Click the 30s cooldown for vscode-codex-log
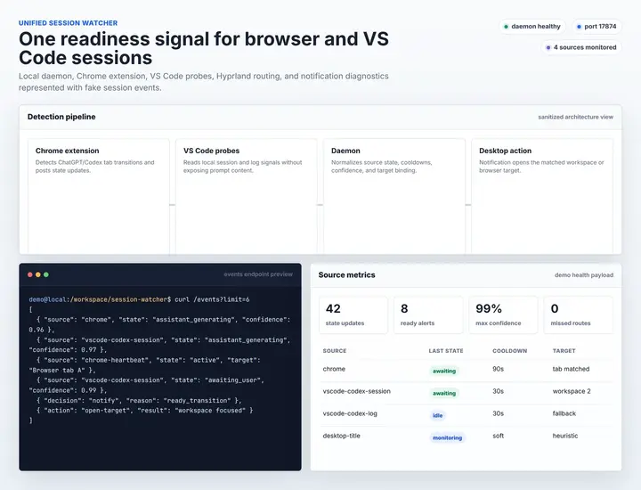The width and height of the screenshot is (641, 490). click(x=498, y=413)
